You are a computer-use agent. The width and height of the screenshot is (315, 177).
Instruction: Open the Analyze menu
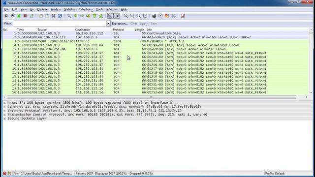point(56,9)
